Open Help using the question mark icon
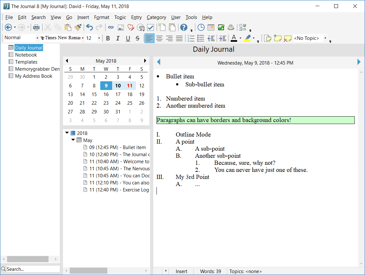This screenshot has height=275, width=365. (184, 27)
